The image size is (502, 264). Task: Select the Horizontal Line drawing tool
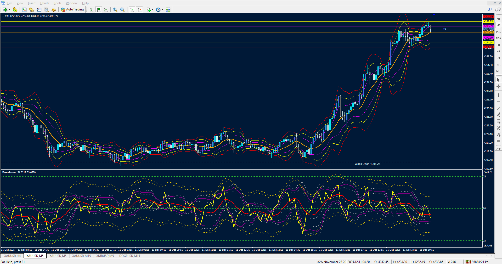[498, 102]
